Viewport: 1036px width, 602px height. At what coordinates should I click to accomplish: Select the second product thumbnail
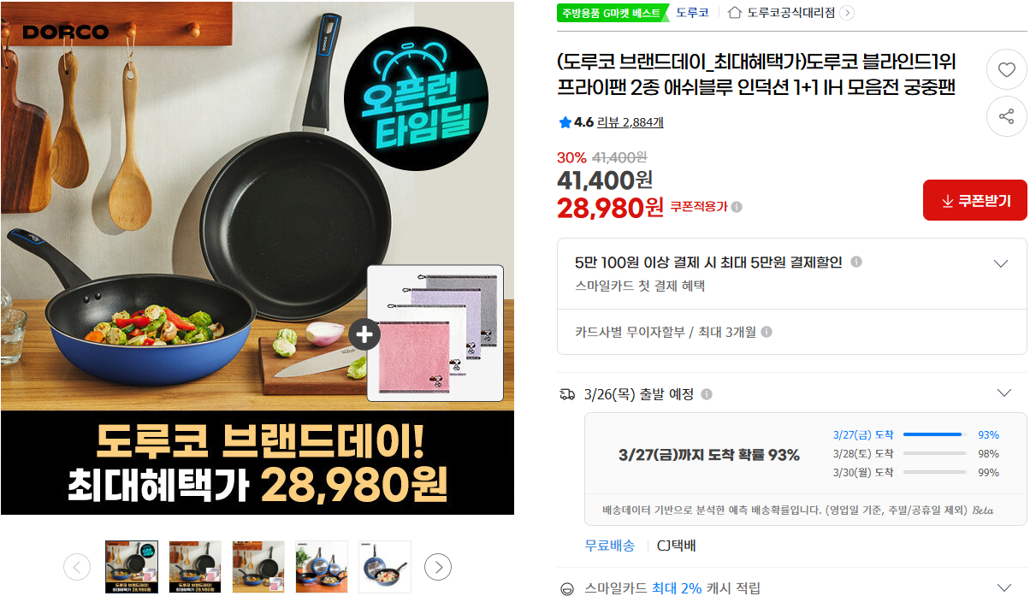click(195, 567)
